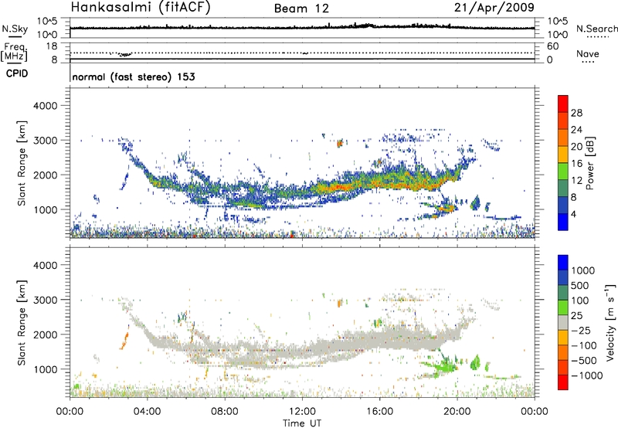
Task: Click the 'Time UT' axis title
Action: pyautogui.click(x=302, y=423)
